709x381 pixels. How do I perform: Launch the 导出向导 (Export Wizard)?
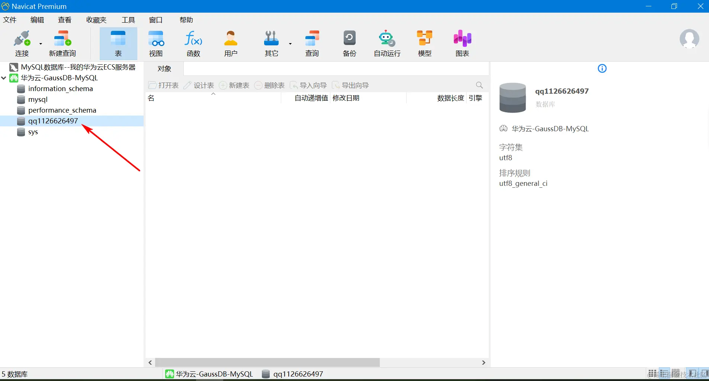point(350,85)
